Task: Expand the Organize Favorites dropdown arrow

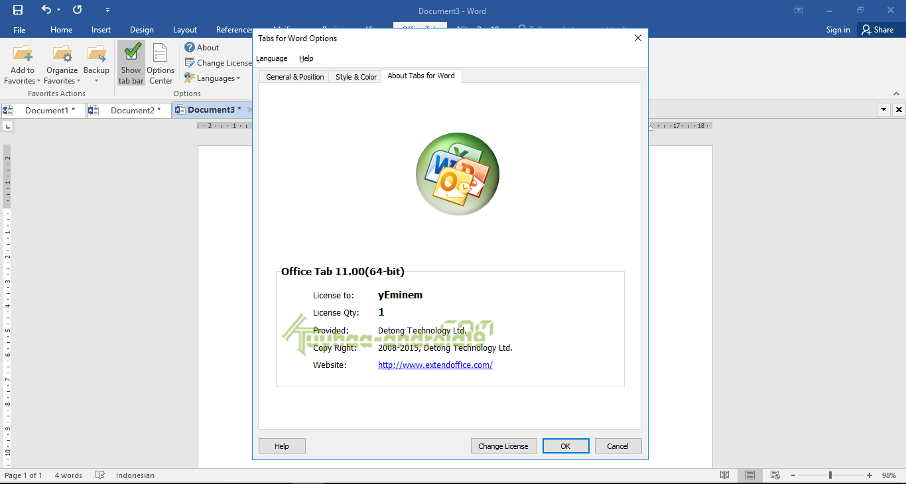Action: click(79, 81)
